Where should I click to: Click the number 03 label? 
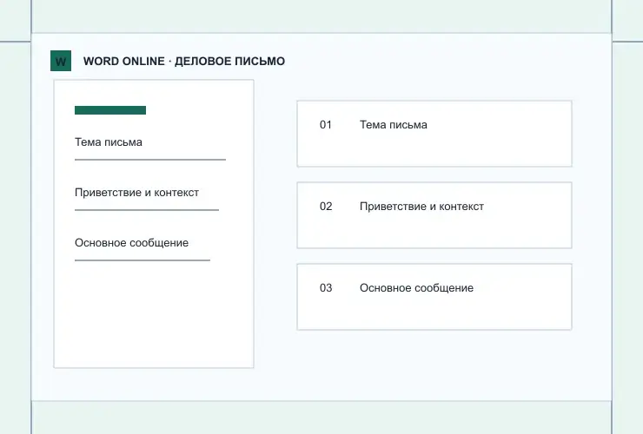326,287
